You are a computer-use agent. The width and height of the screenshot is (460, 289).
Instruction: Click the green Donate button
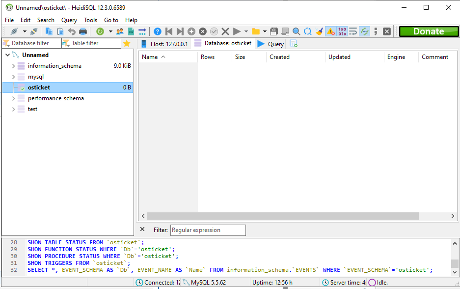(x=429, y=31)
